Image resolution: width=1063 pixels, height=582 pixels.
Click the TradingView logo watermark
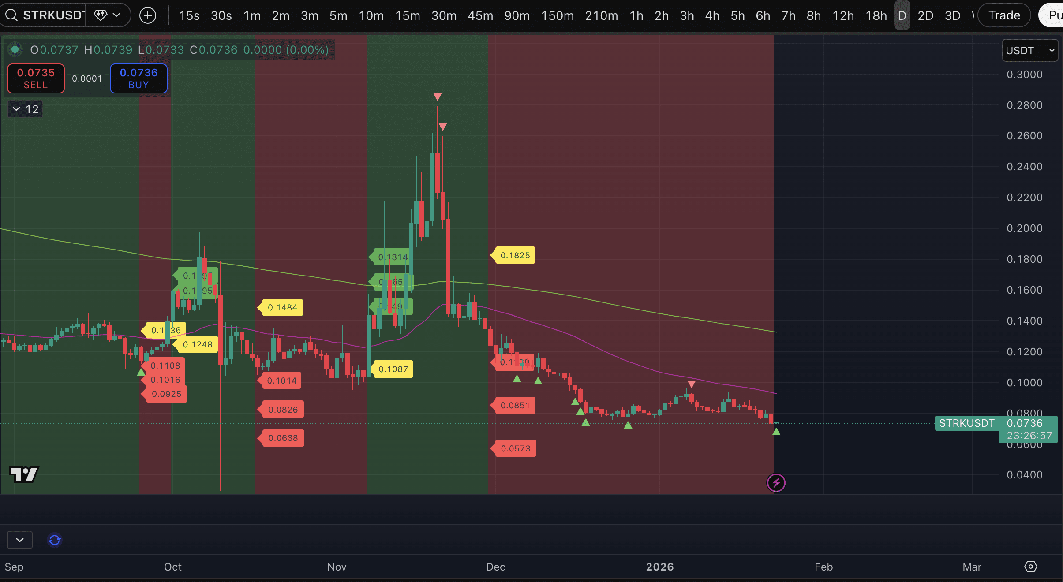coord(24,475)
